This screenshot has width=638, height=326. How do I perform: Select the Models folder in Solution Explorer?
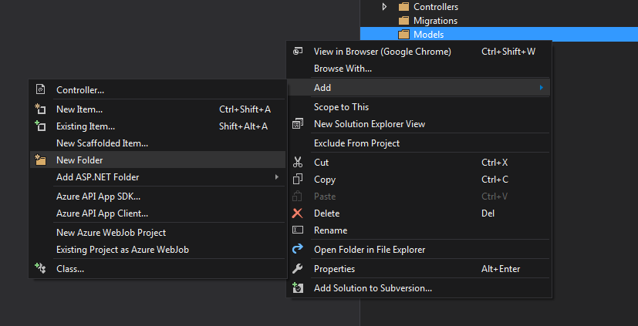428,35
